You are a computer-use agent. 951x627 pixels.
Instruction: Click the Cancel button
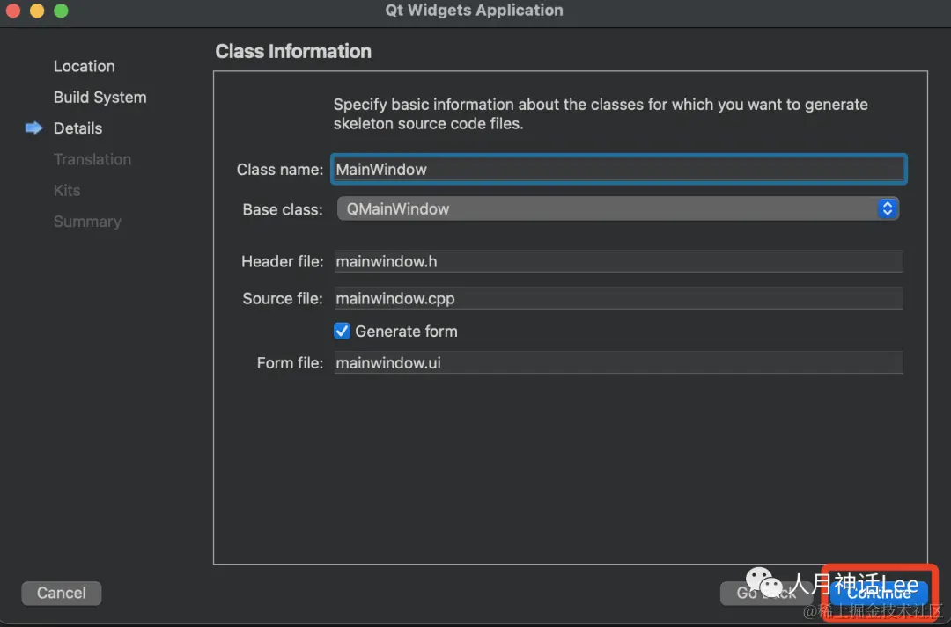pyautogui.click(x=62, y=593)
